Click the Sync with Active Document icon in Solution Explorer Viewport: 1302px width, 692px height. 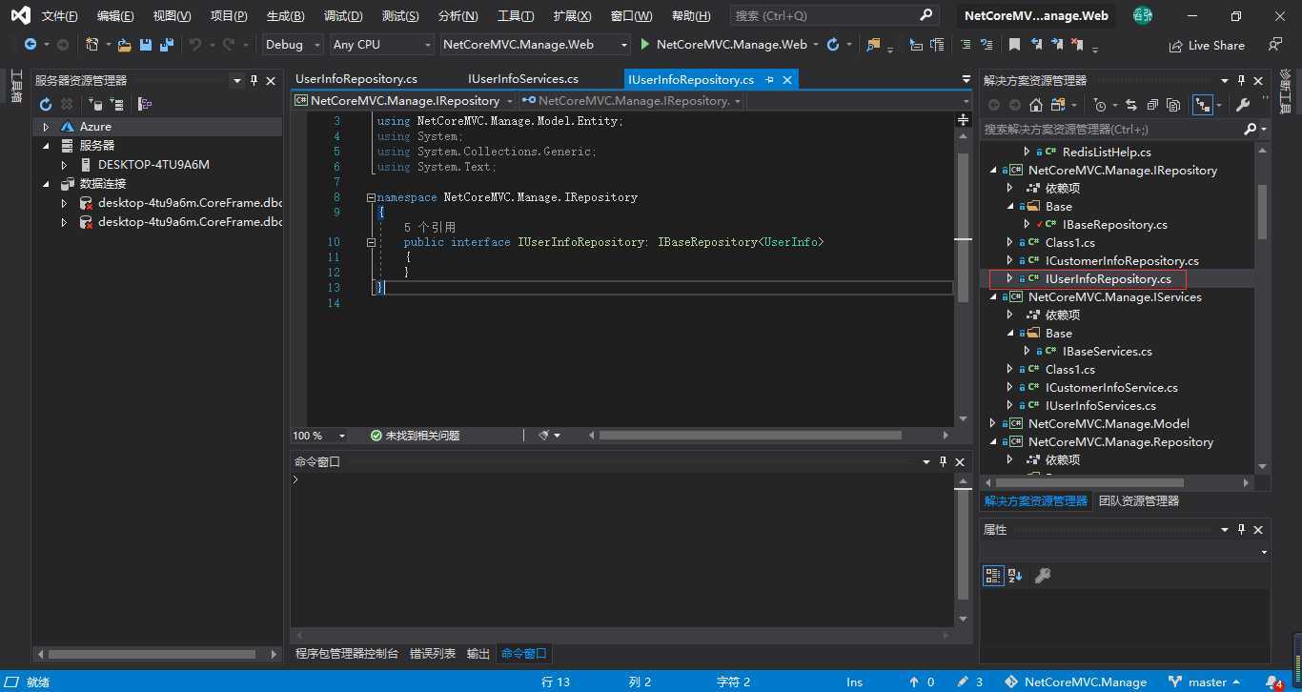1130,105
